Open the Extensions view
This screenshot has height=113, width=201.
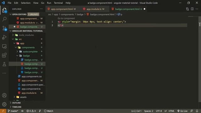(4, 55)
